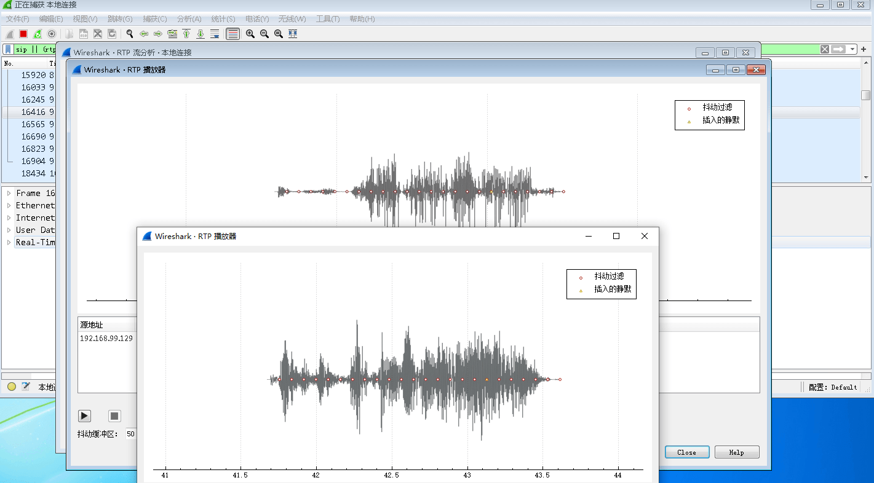Select packet row 16690
The image size is (874, 483).
click(30, 136)
